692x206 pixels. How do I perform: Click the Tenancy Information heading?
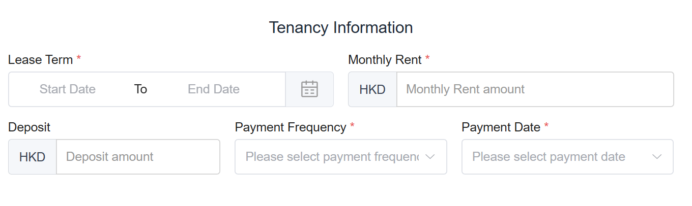pyautogui.click(x=341, y=27)
